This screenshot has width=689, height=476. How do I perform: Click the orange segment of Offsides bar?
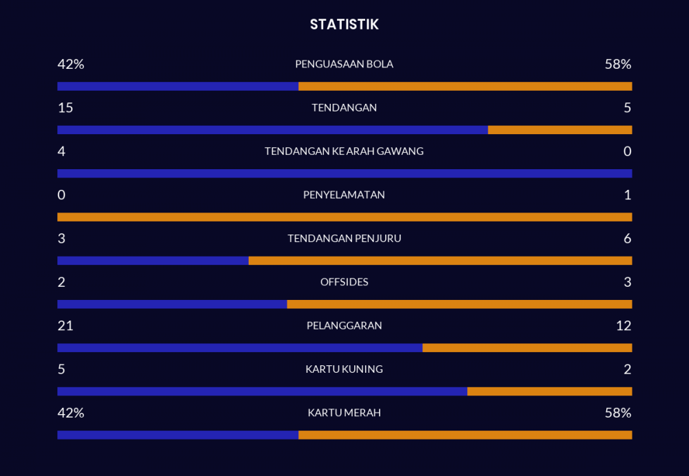pyautogui.click(x=460, y=305)
